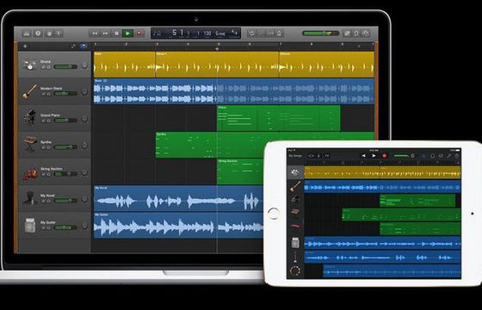
Task: Tap the FX button on iPad
Action: point(327,156)
